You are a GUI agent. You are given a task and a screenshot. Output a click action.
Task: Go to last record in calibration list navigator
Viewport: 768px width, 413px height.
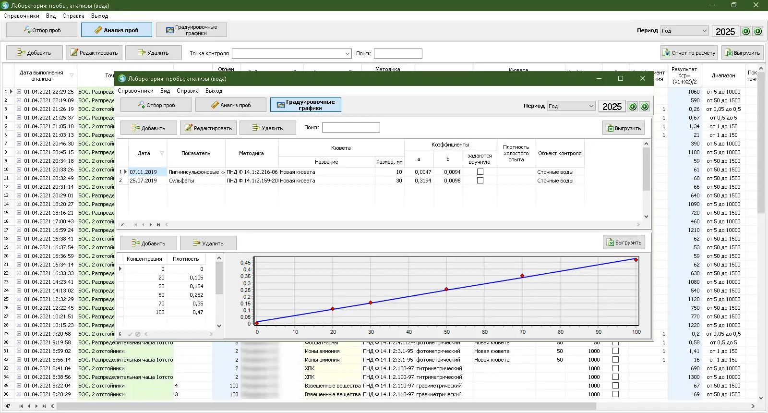pyautogui.click(x=158, y=224)
